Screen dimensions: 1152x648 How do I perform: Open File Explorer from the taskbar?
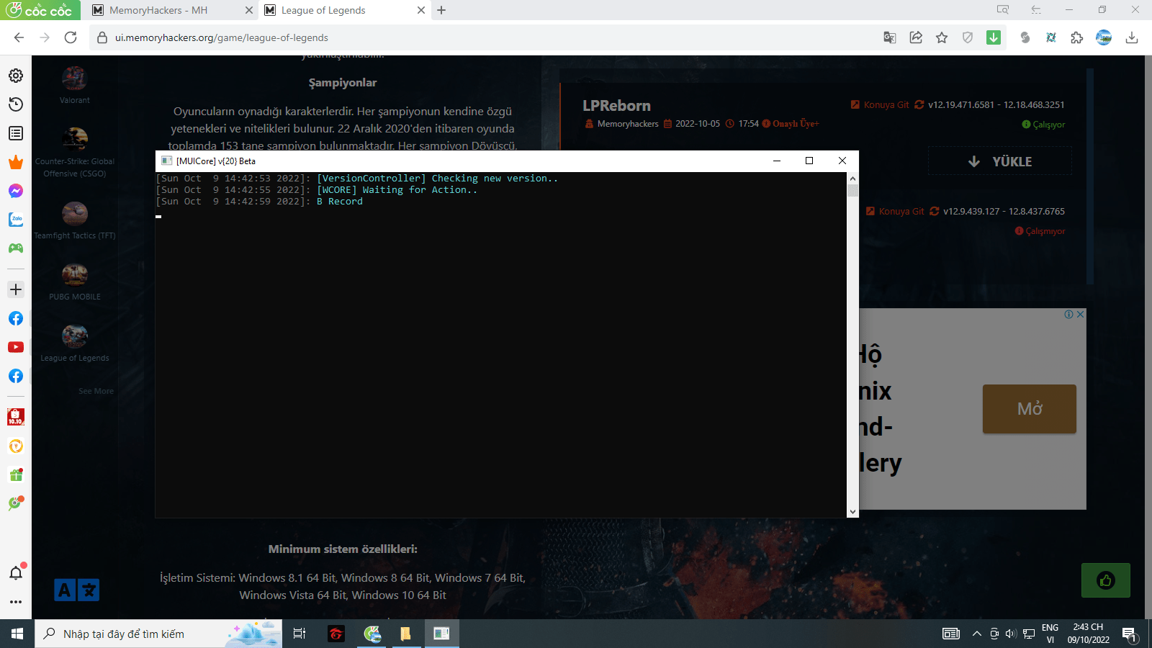pos(406,634)
